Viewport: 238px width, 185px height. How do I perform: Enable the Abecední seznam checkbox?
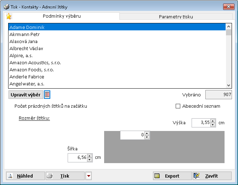pos(178,106)
